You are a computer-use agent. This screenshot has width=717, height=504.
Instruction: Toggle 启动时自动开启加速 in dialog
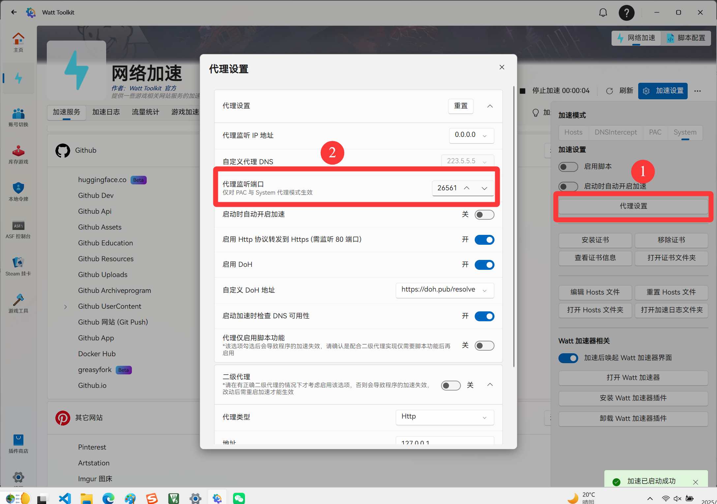[x=484, y=215]
